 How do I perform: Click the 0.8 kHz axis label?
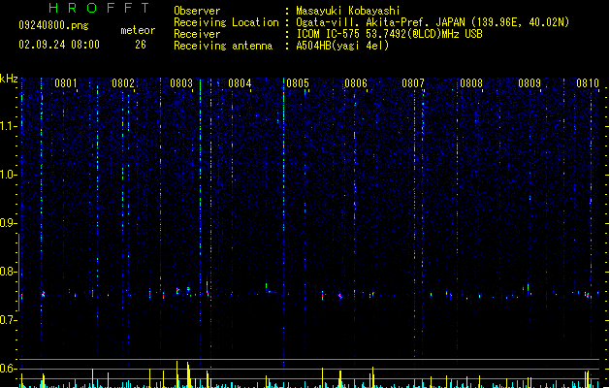pyautogui.click(x=8, y=272)
